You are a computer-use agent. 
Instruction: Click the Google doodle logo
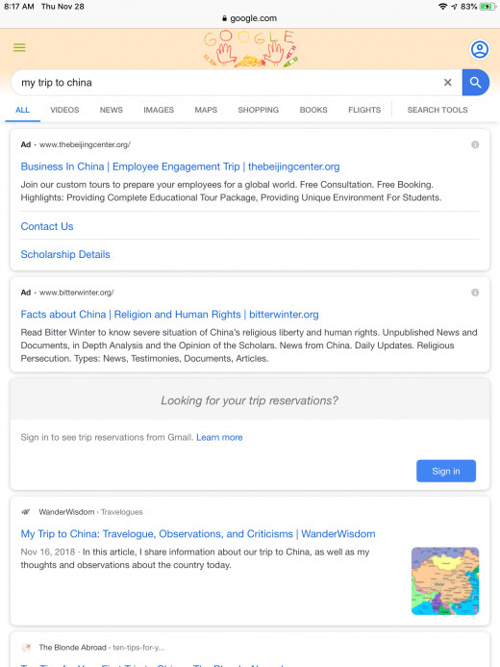coord(251,48)
